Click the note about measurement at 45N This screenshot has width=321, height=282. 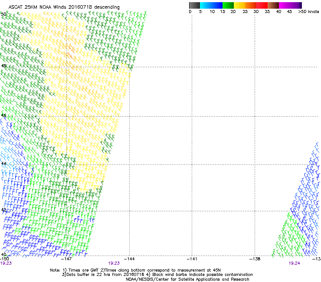point(160,270)
